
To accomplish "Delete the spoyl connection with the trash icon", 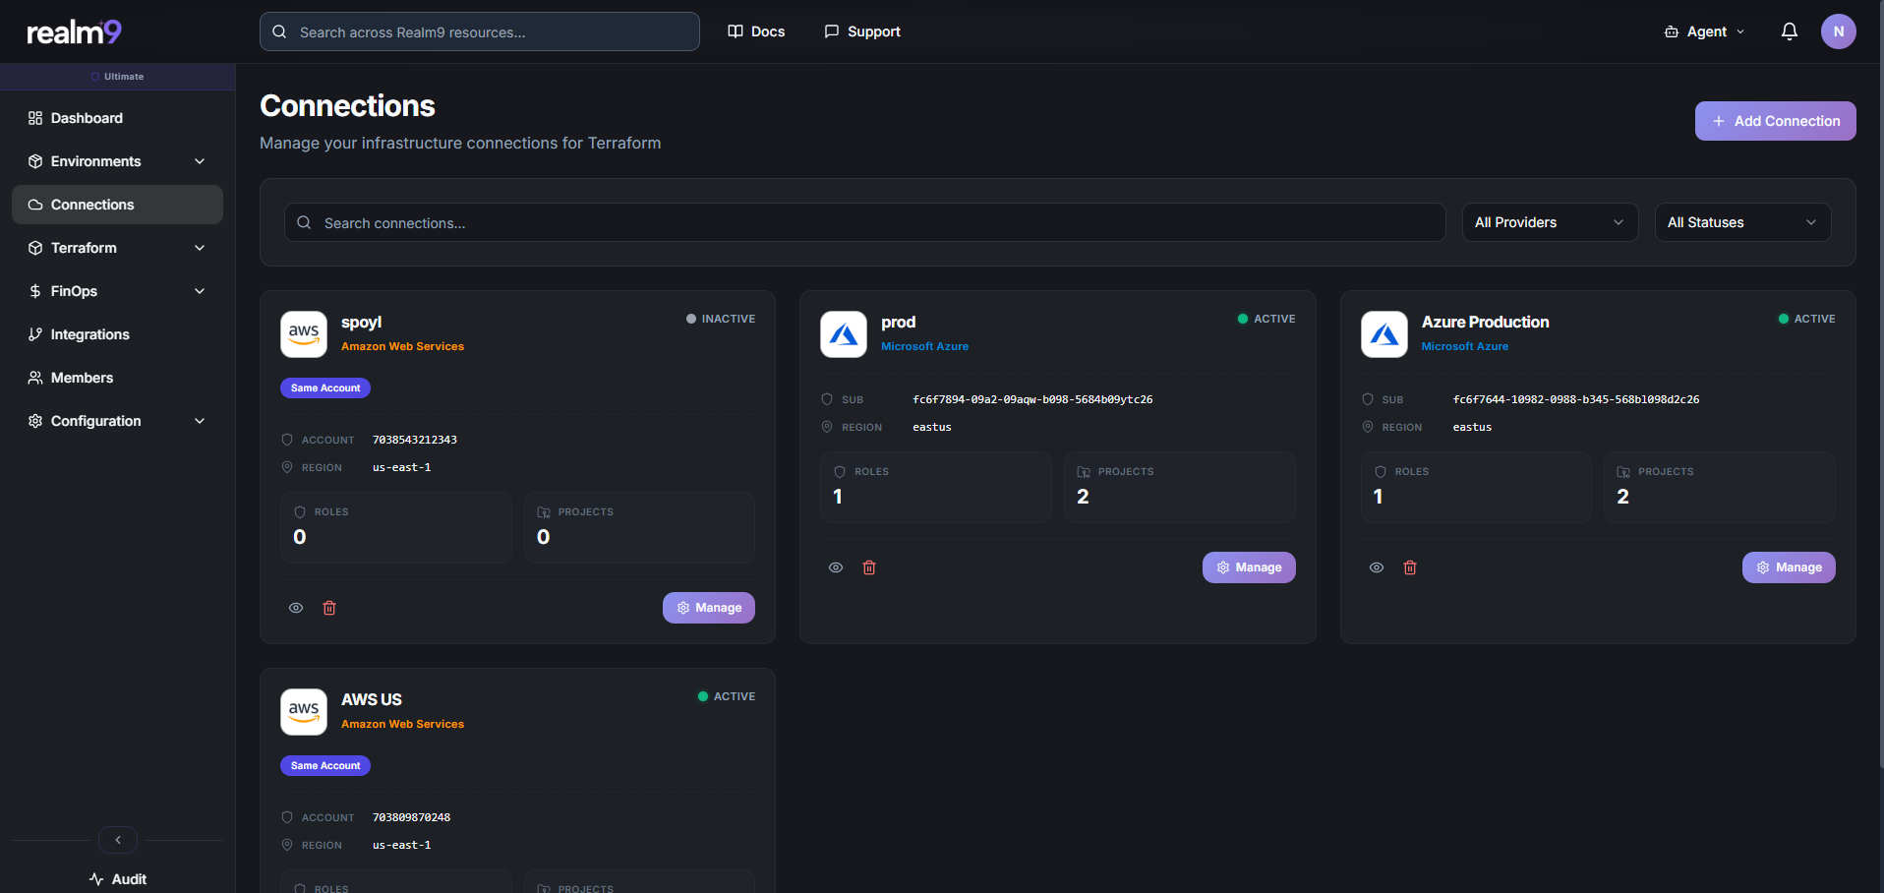I will pyautogui.click(x=329, y=608).
